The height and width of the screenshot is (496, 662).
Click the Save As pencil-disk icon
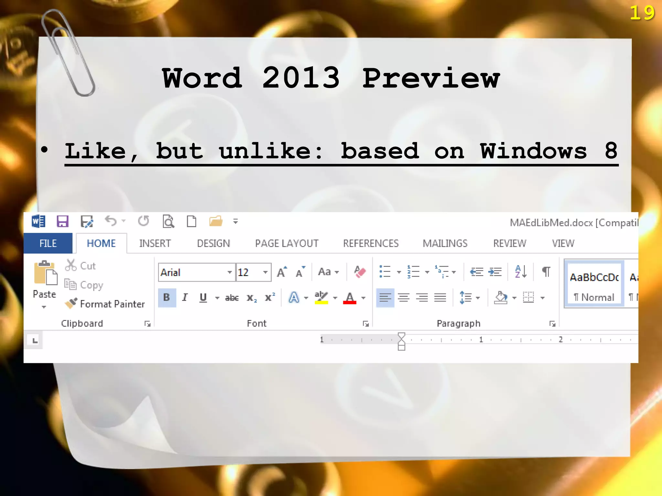pos(87,222)
